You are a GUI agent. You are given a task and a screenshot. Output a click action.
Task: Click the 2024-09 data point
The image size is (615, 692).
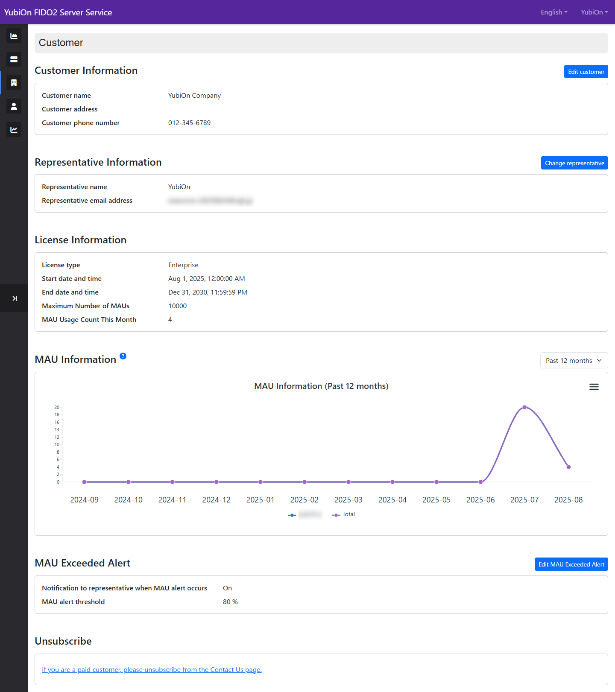pos(85,482)
